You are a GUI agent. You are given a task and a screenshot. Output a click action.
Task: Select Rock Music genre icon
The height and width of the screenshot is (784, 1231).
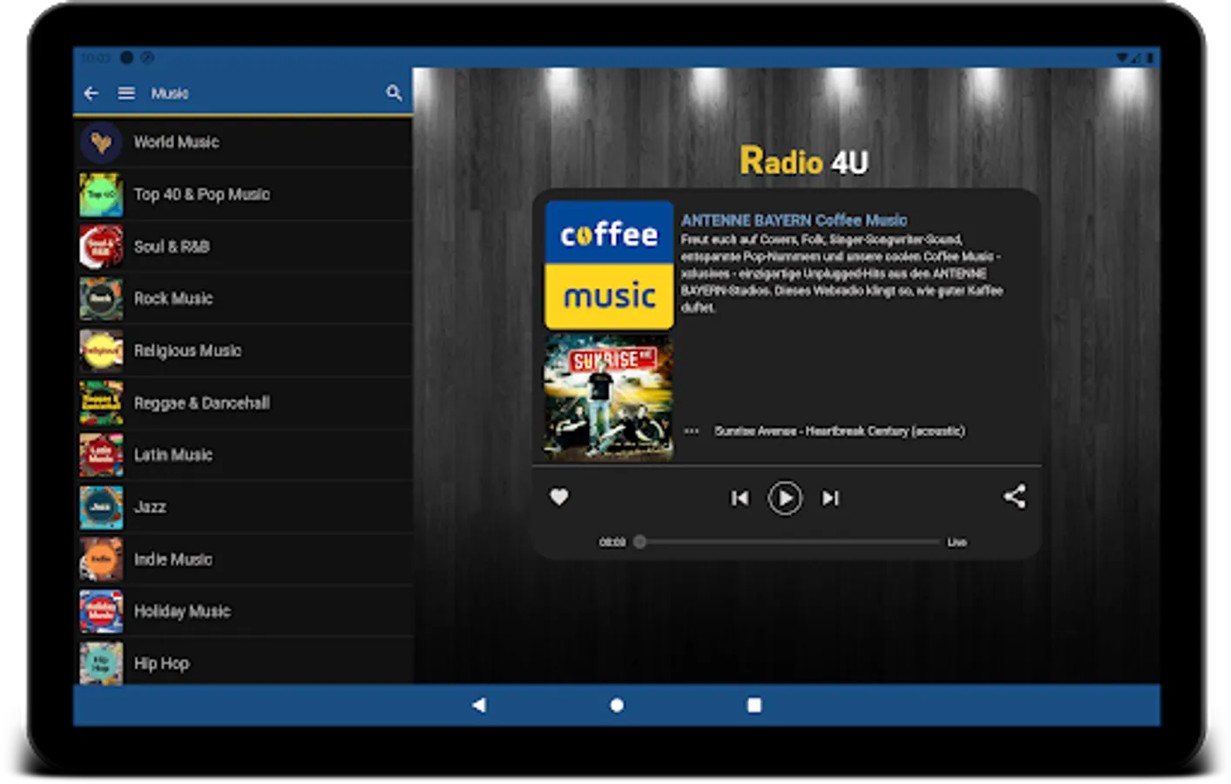[101, 299]
